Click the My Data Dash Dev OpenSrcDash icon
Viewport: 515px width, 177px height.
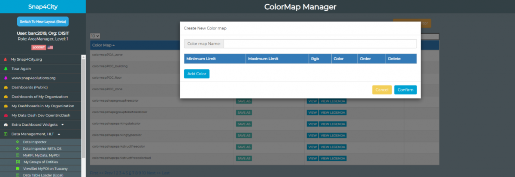click(6, 115)
